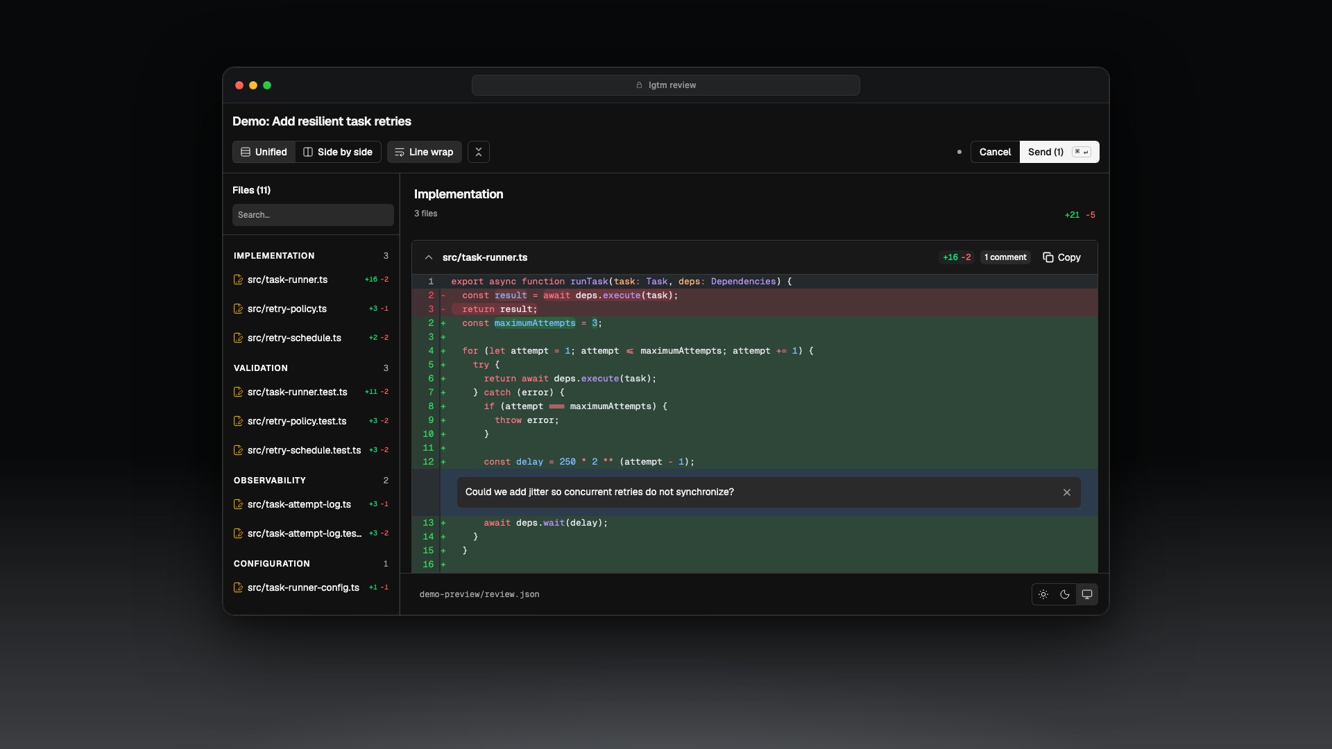Click file icon beside src/task-runner.ts
1332x749 pixels.
[238, 279]
